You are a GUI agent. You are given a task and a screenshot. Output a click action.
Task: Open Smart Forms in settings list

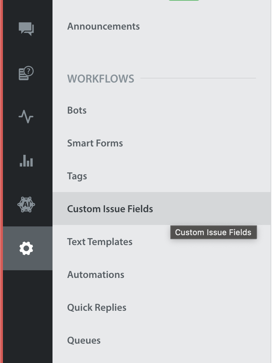[x=95, y=143]
